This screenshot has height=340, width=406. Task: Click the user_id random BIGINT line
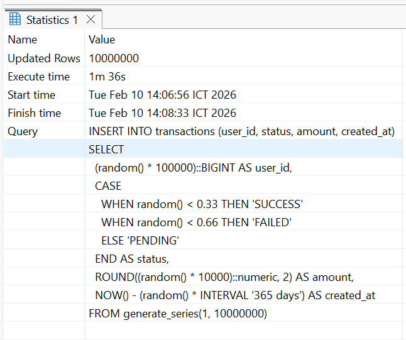(194, 168)
